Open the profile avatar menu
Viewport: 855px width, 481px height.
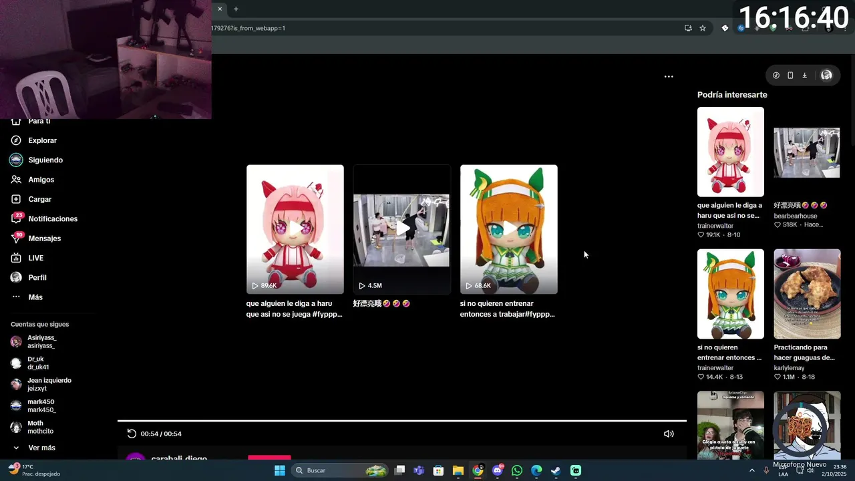826,75
